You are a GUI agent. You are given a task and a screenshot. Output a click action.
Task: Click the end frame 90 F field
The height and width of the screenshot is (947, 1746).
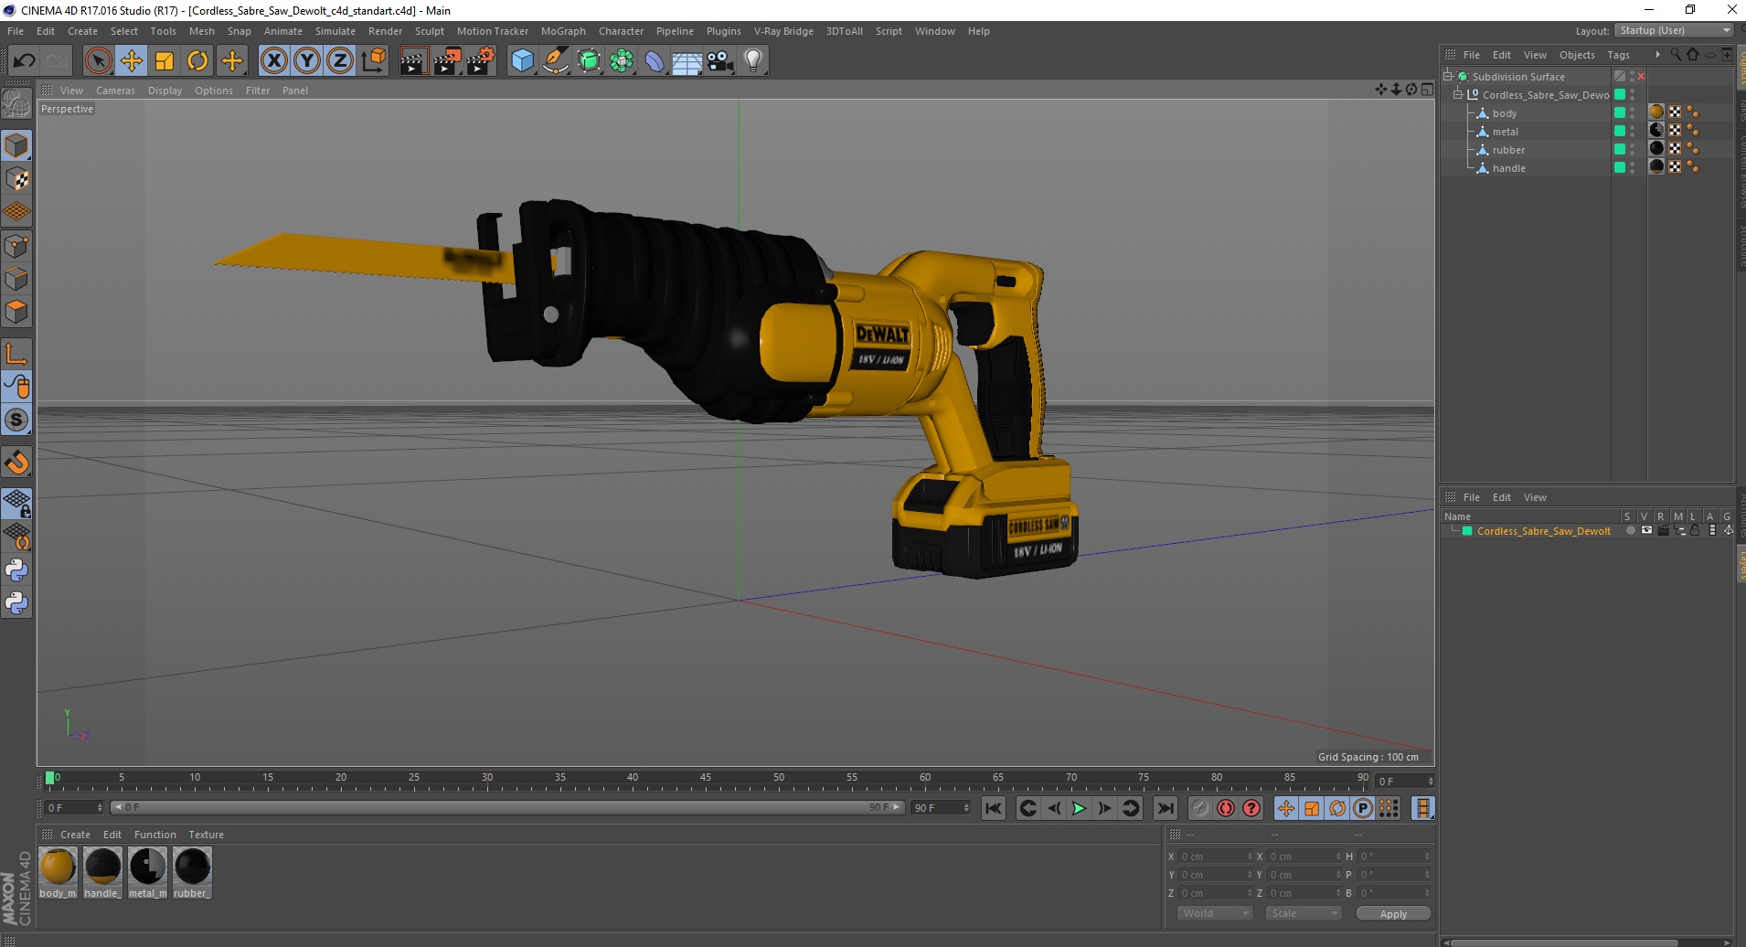[941, 808]
